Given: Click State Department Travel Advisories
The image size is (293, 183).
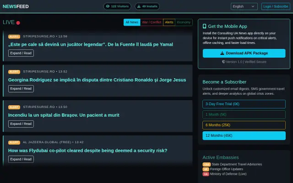Looking at the screenshot, I should point(237,164).
